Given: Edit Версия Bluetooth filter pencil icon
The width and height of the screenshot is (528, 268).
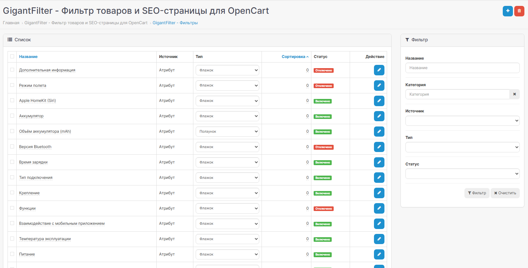Looking at the screenshot, I should pyautogui.click(x=379, y=147).
